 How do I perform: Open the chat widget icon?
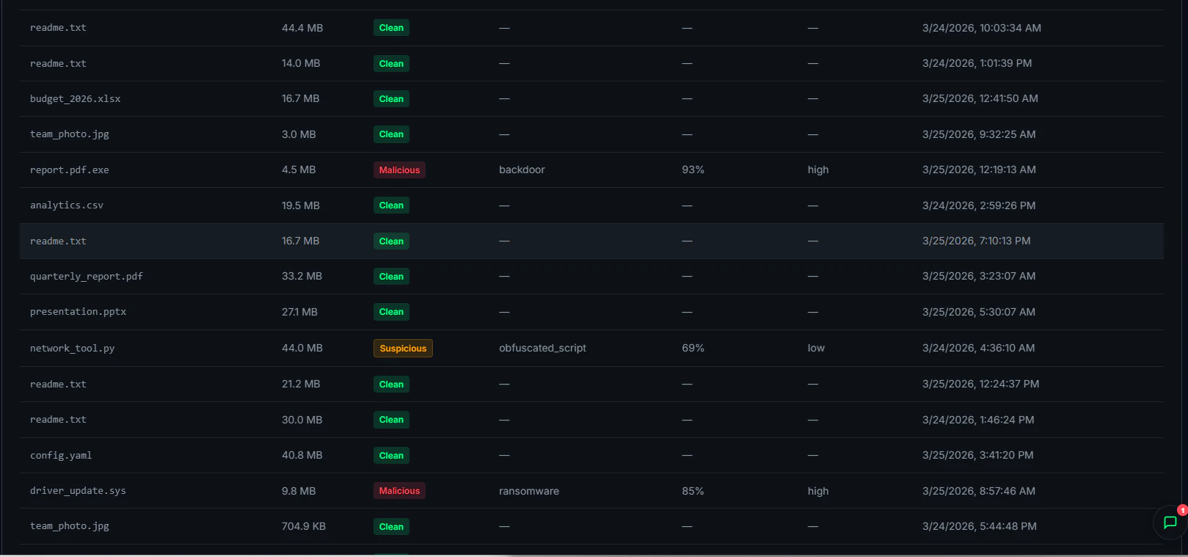[1170, 523]
